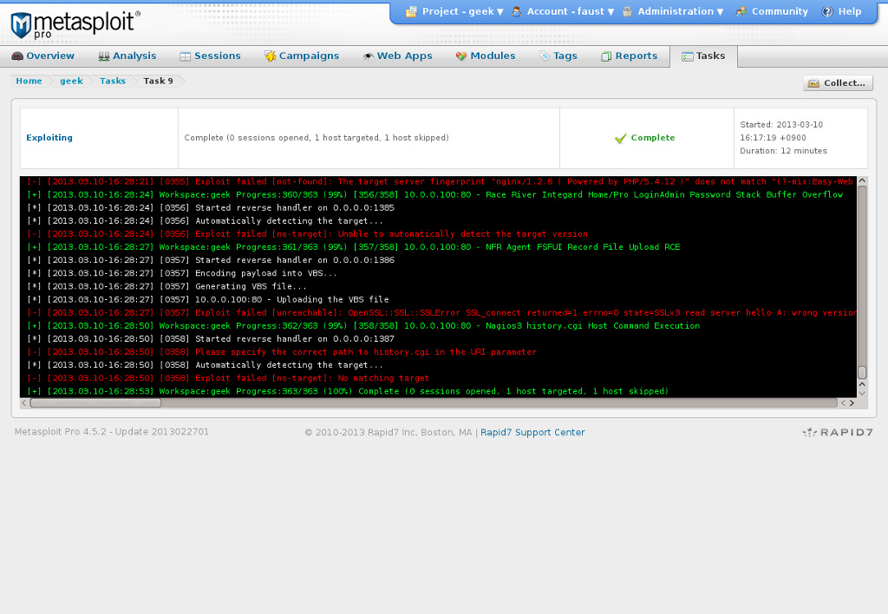
Task: Click the green Complete checkmark icon
Action: click(621, 138)
